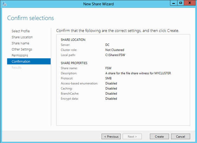
Task: Click the Server value DC
Action: pos(108,45)
